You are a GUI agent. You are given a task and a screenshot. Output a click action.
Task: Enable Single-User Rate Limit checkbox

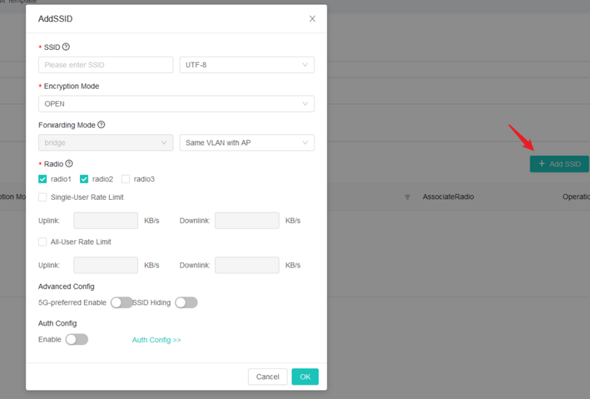point(43,197)
